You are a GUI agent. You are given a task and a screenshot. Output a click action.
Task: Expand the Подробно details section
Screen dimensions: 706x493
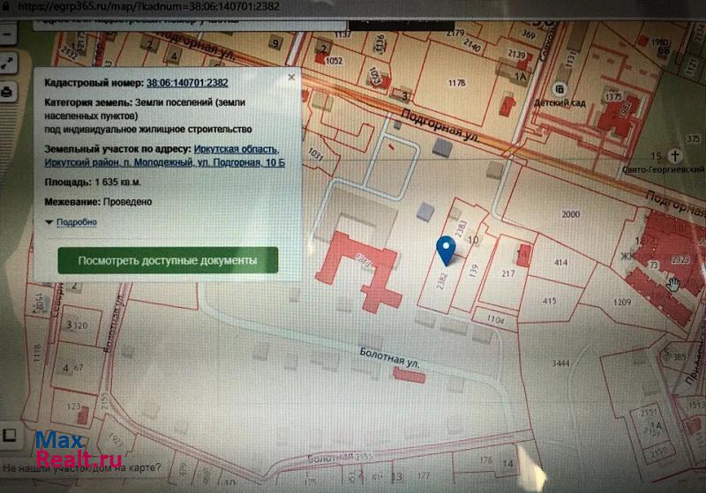76,222
